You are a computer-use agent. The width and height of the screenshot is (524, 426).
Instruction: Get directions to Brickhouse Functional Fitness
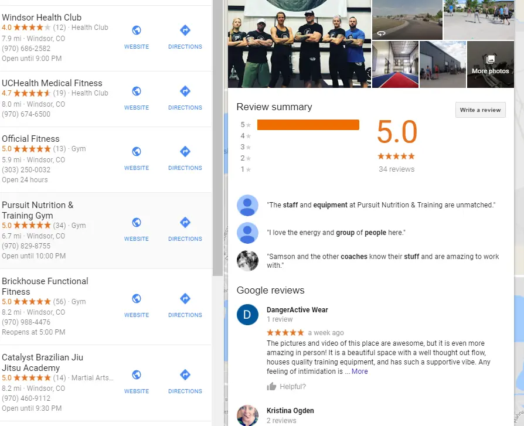tap(185, 305)
